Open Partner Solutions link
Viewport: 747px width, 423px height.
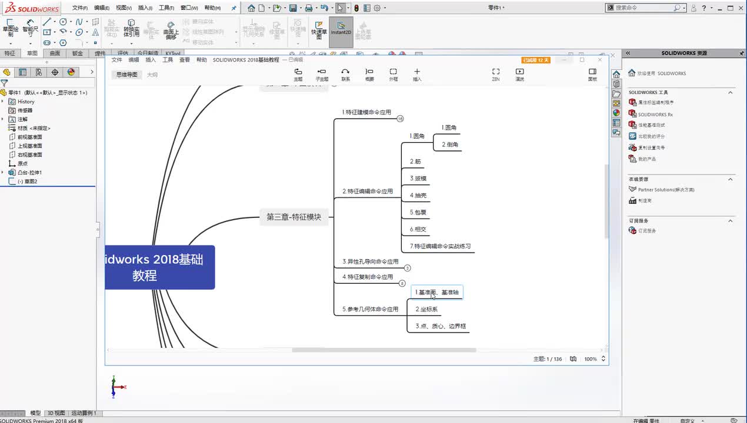point(662,190)
